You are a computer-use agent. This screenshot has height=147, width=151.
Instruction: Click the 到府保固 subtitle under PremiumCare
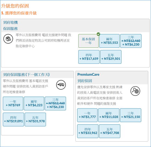pyautogui.click(x=85, y=81)
